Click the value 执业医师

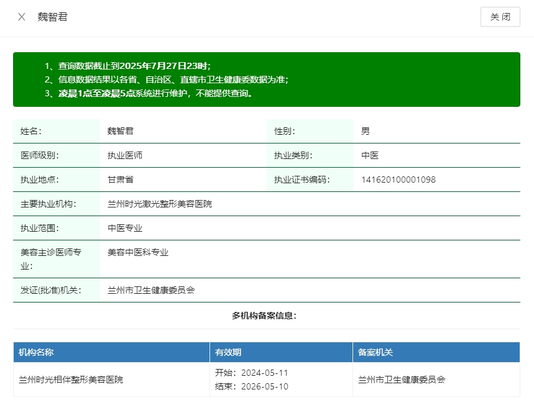pyautogui.click(x=125, y=155)
